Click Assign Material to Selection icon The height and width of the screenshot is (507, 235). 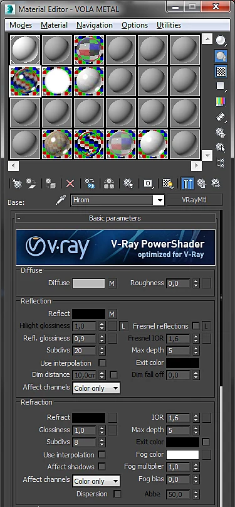(x=50, y=183)
